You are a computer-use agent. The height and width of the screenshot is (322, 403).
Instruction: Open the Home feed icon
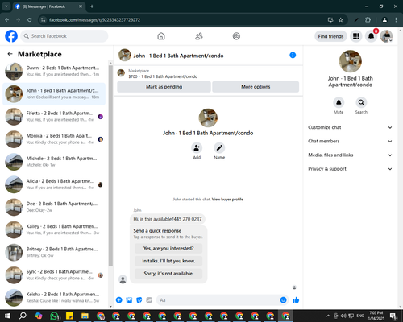click(x=161, y=36)
